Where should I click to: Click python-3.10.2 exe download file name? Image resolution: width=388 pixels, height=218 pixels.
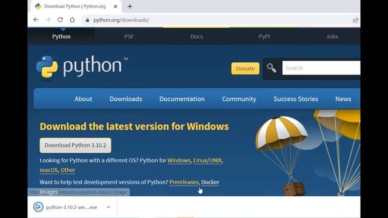click(x=72, y=207)
